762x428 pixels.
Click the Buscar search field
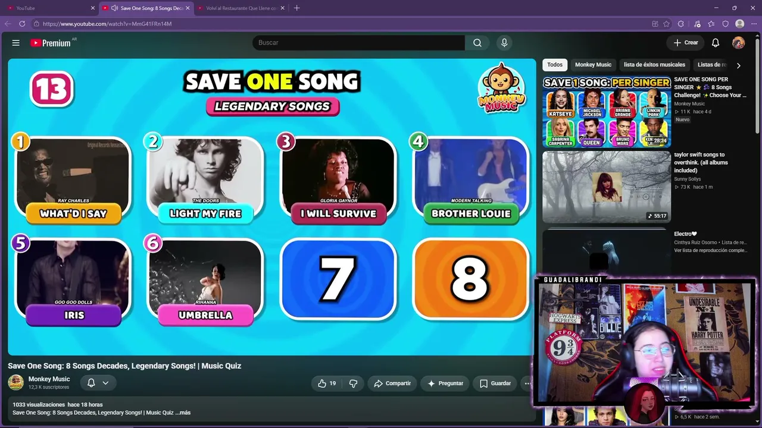[358, 43]
